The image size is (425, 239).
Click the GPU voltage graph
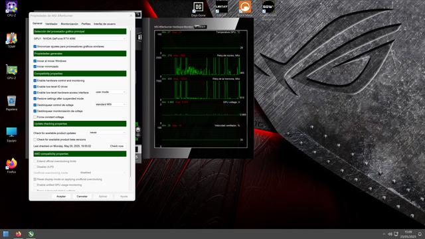coord(201,112)
